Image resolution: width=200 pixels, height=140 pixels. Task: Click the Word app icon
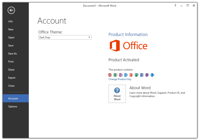click(142, 75)
